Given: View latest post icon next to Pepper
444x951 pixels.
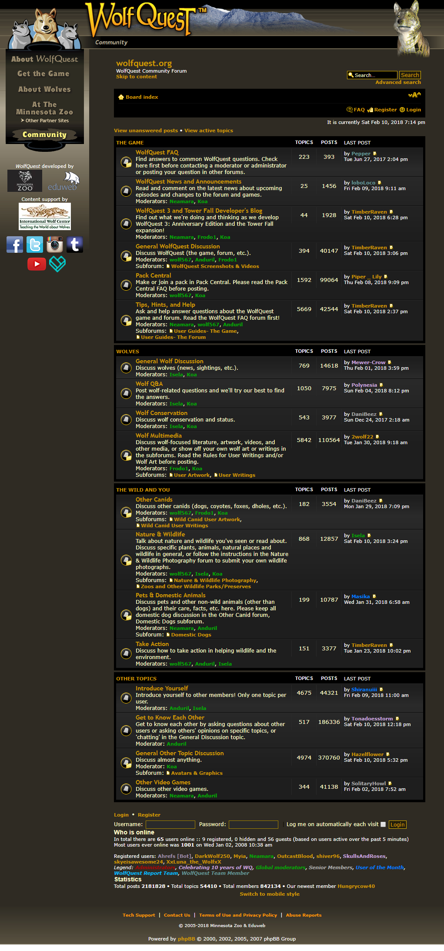Looking at the screenshot, I should pyautogui.click(x=375, y=154).
